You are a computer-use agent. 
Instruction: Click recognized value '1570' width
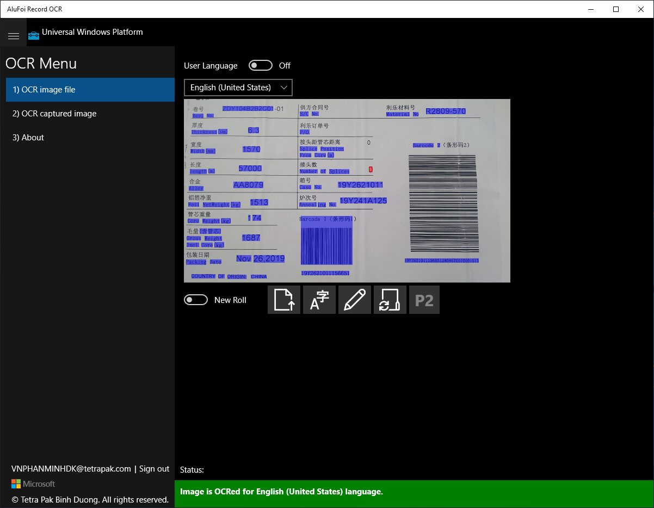(251, 149)
